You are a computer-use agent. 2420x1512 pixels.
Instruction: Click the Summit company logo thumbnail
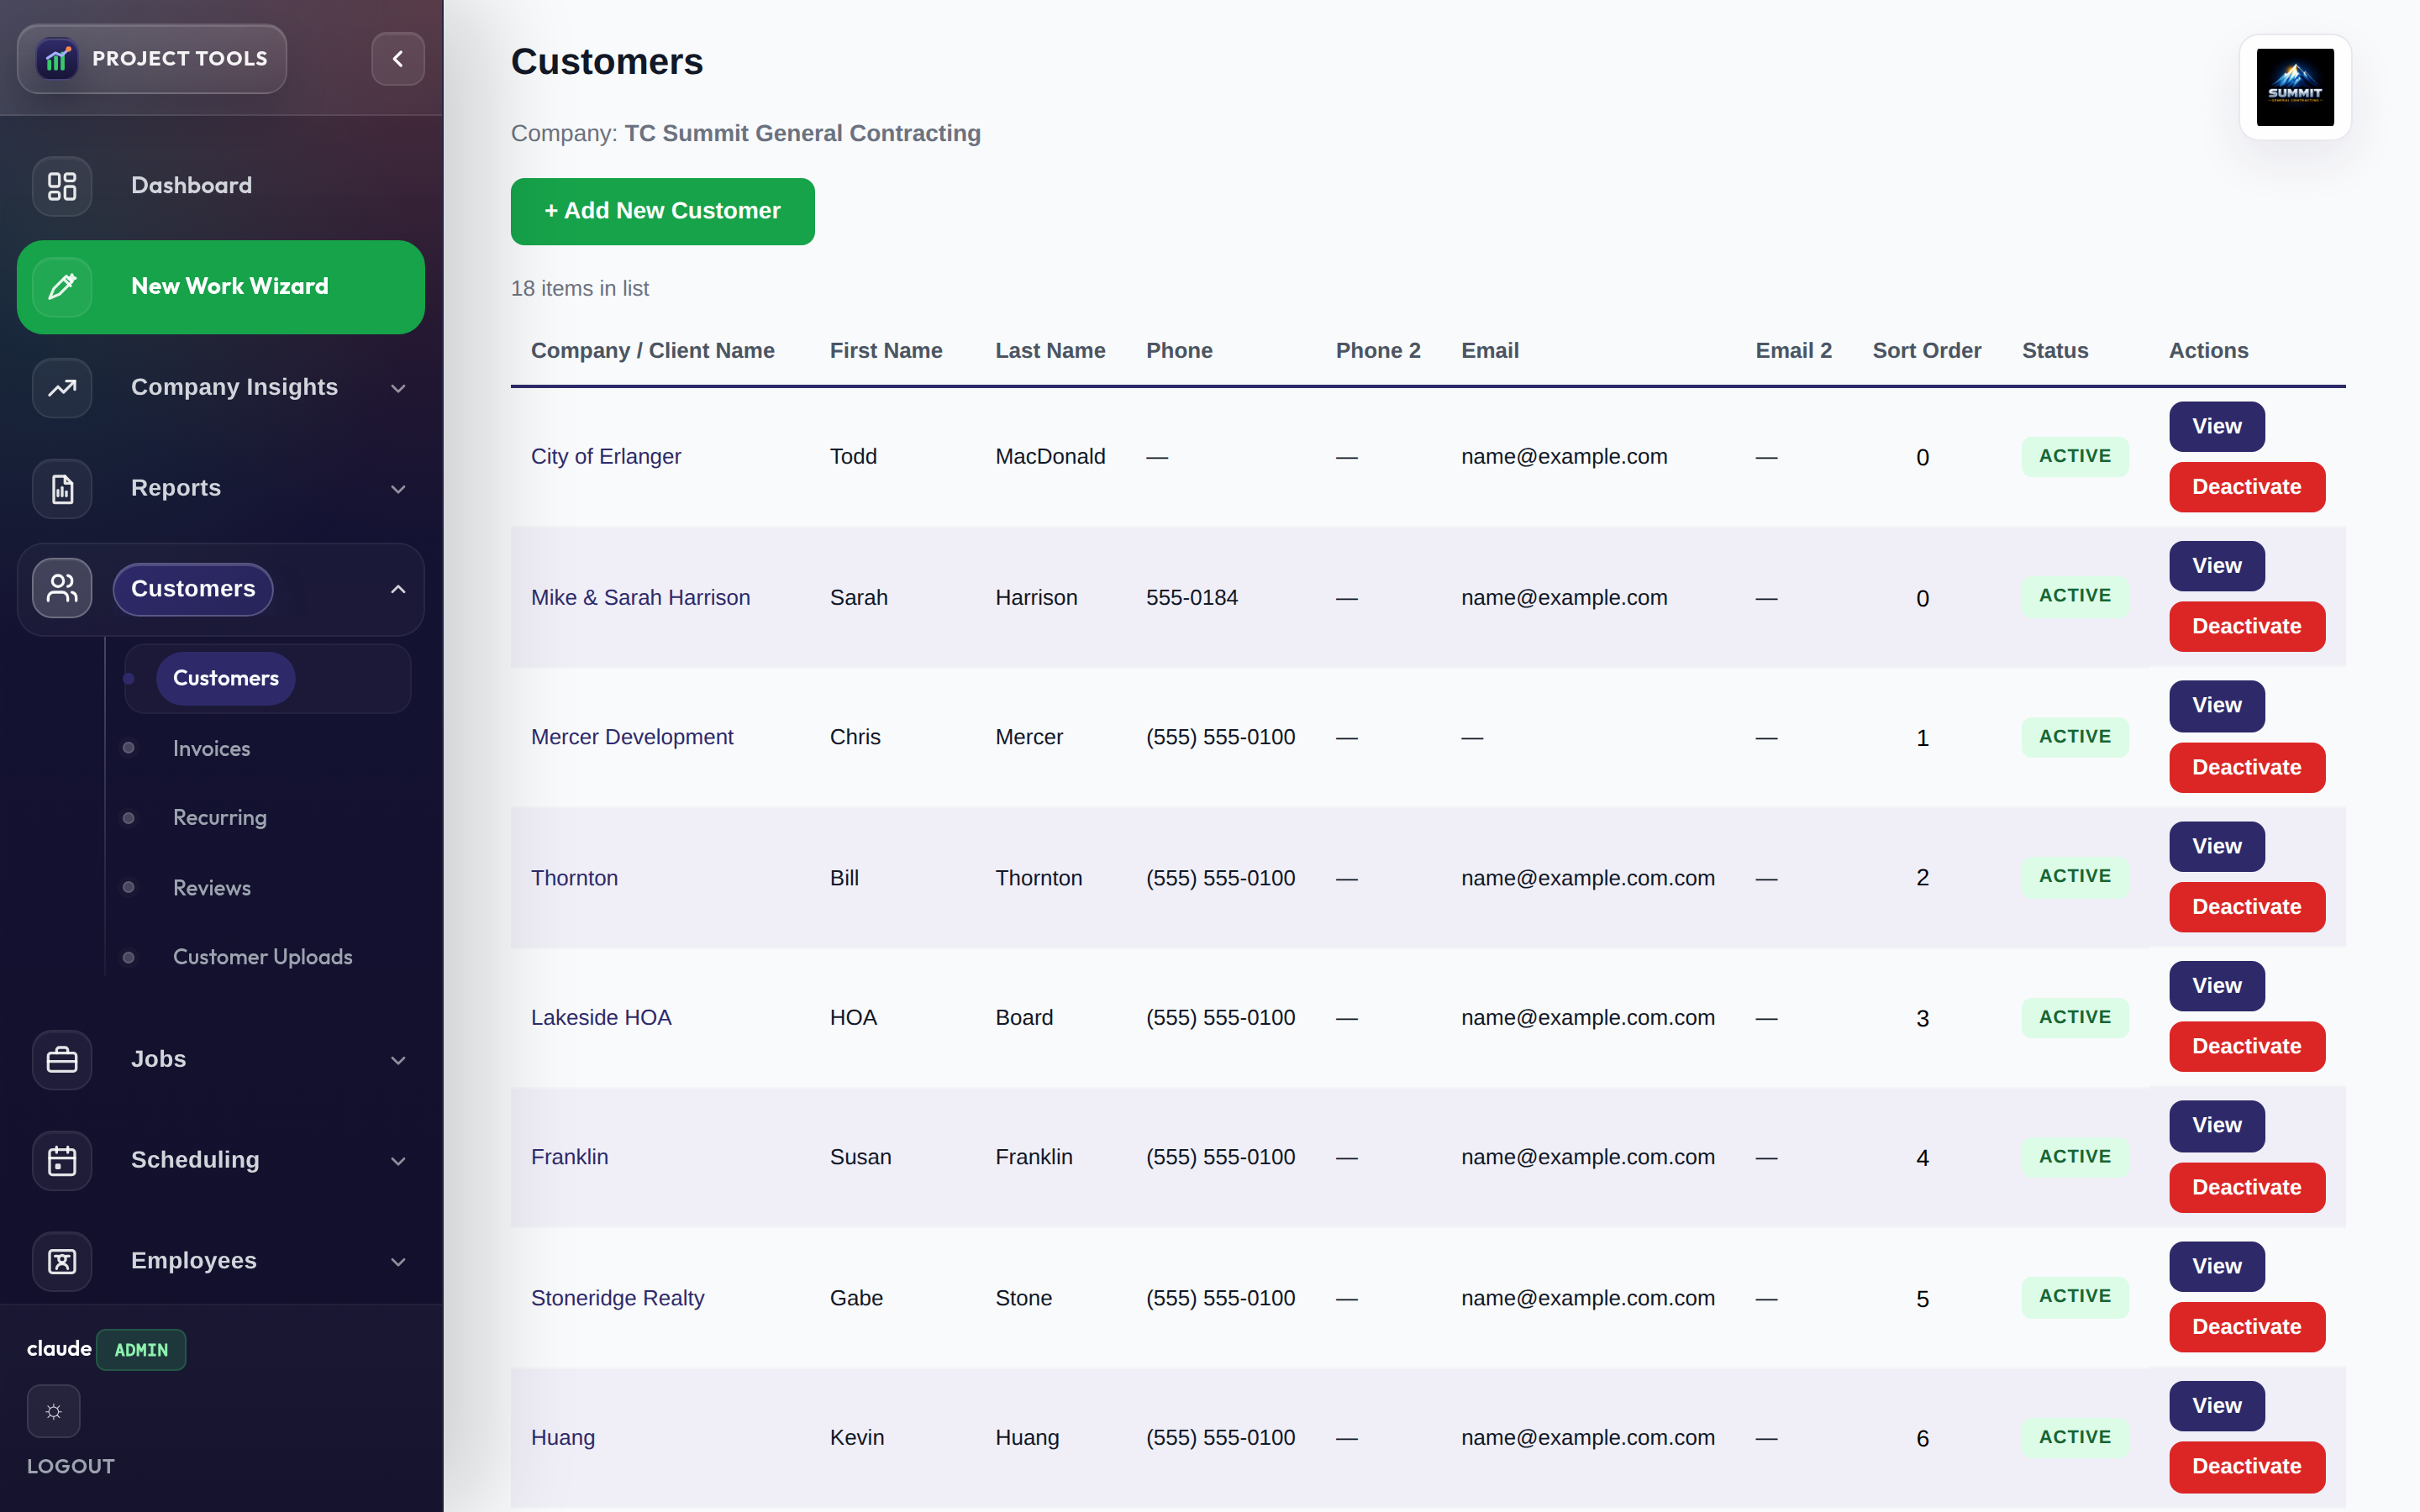(2295, 87)
